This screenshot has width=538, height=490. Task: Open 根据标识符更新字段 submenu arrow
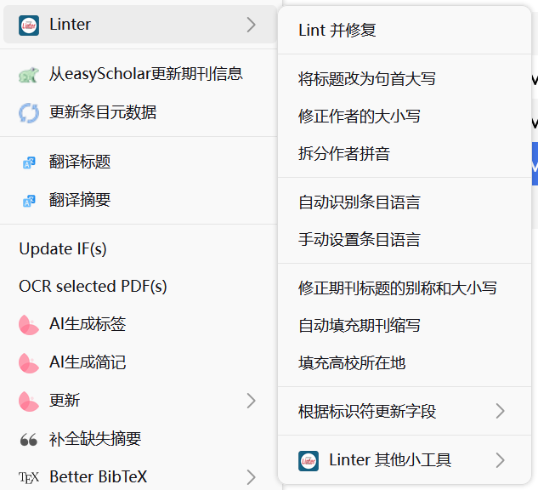pos(500,412)
